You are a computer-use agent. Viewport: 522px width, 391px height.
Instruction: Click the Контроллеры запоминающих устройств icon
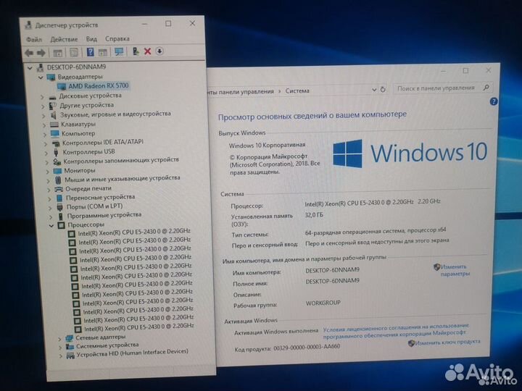pyautogui.click(x=57, y=161)
